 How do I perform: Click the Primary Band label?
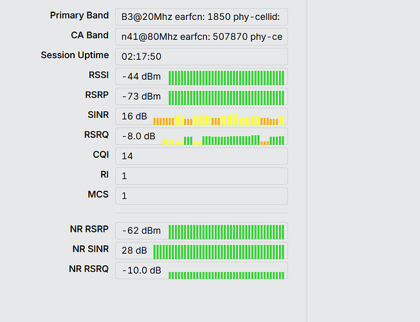tap(79, 15)
